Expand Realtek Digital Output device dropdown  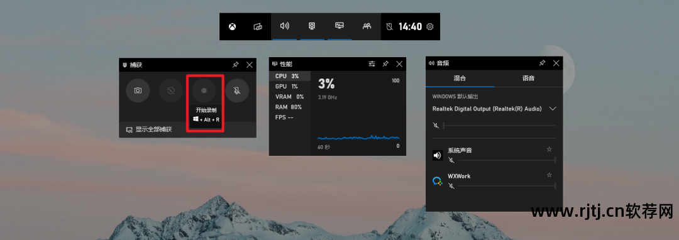[553, 109]
